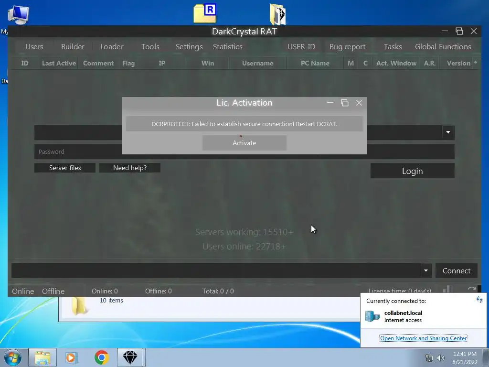
Task: Click the PC Name column header
Action: click(x=315, y=64)
